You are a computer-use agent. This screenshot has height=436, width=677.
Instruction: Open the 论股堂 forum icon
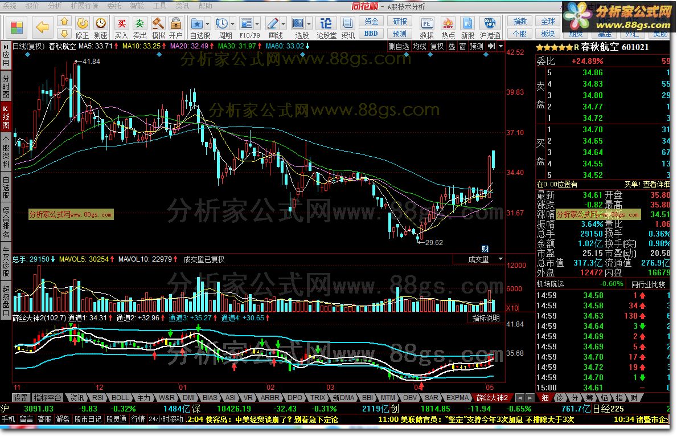pyautogui.click(x=326, y=23)
